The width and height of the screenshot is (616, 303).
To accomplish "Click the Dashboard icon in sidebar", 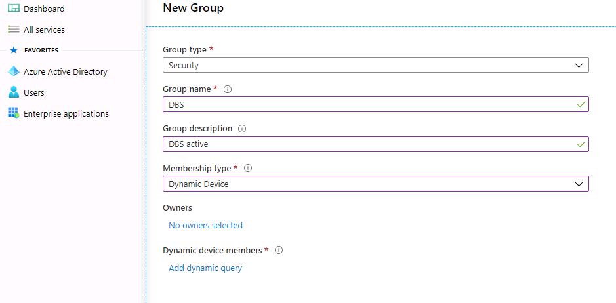I will 13,9.
